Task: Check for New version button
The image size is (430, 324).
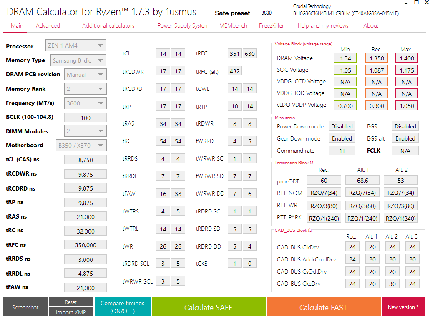Action: [403, 307]
